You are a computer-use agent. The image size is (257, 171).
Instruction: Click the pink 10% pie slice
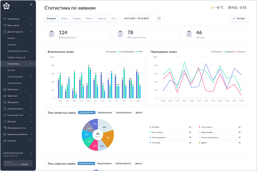coord(94,146)
